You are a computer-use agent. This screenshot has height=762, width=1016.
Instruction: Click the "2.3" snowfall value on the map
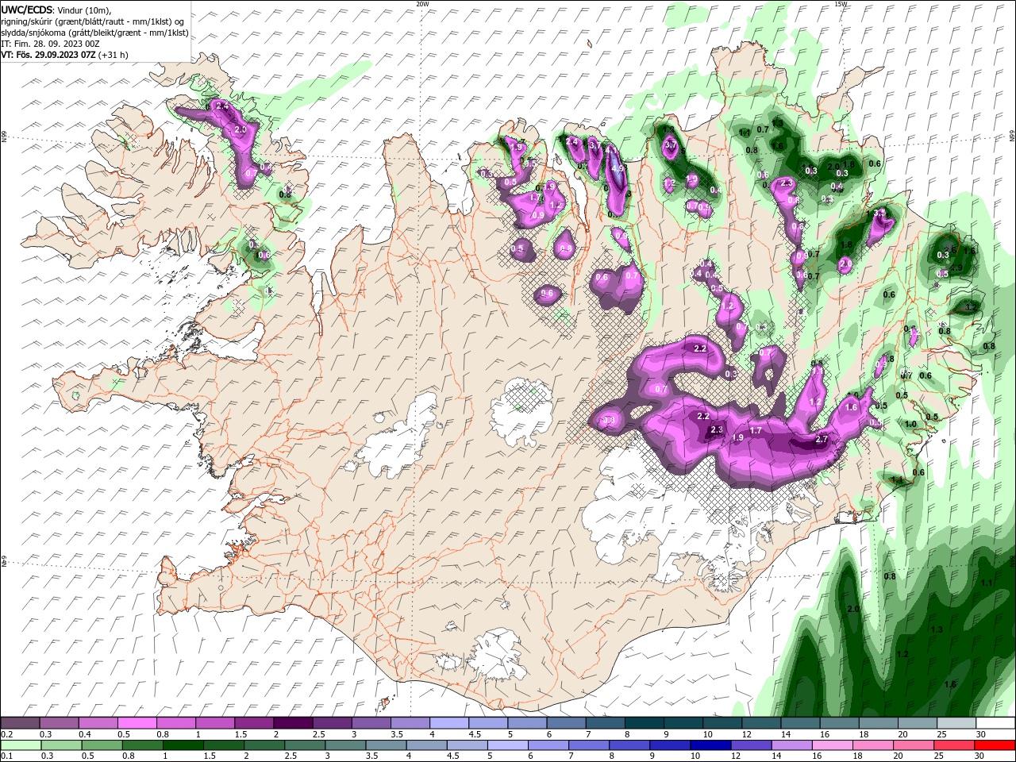(x=717, y=429)
